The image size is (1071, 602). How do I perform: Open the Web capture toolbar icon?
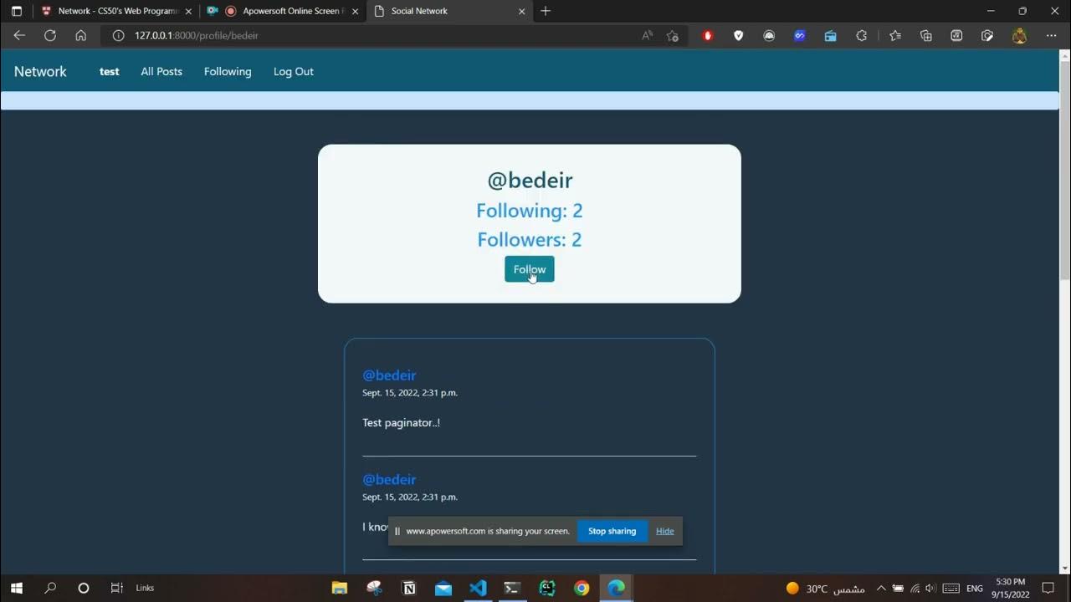[987, 36]
